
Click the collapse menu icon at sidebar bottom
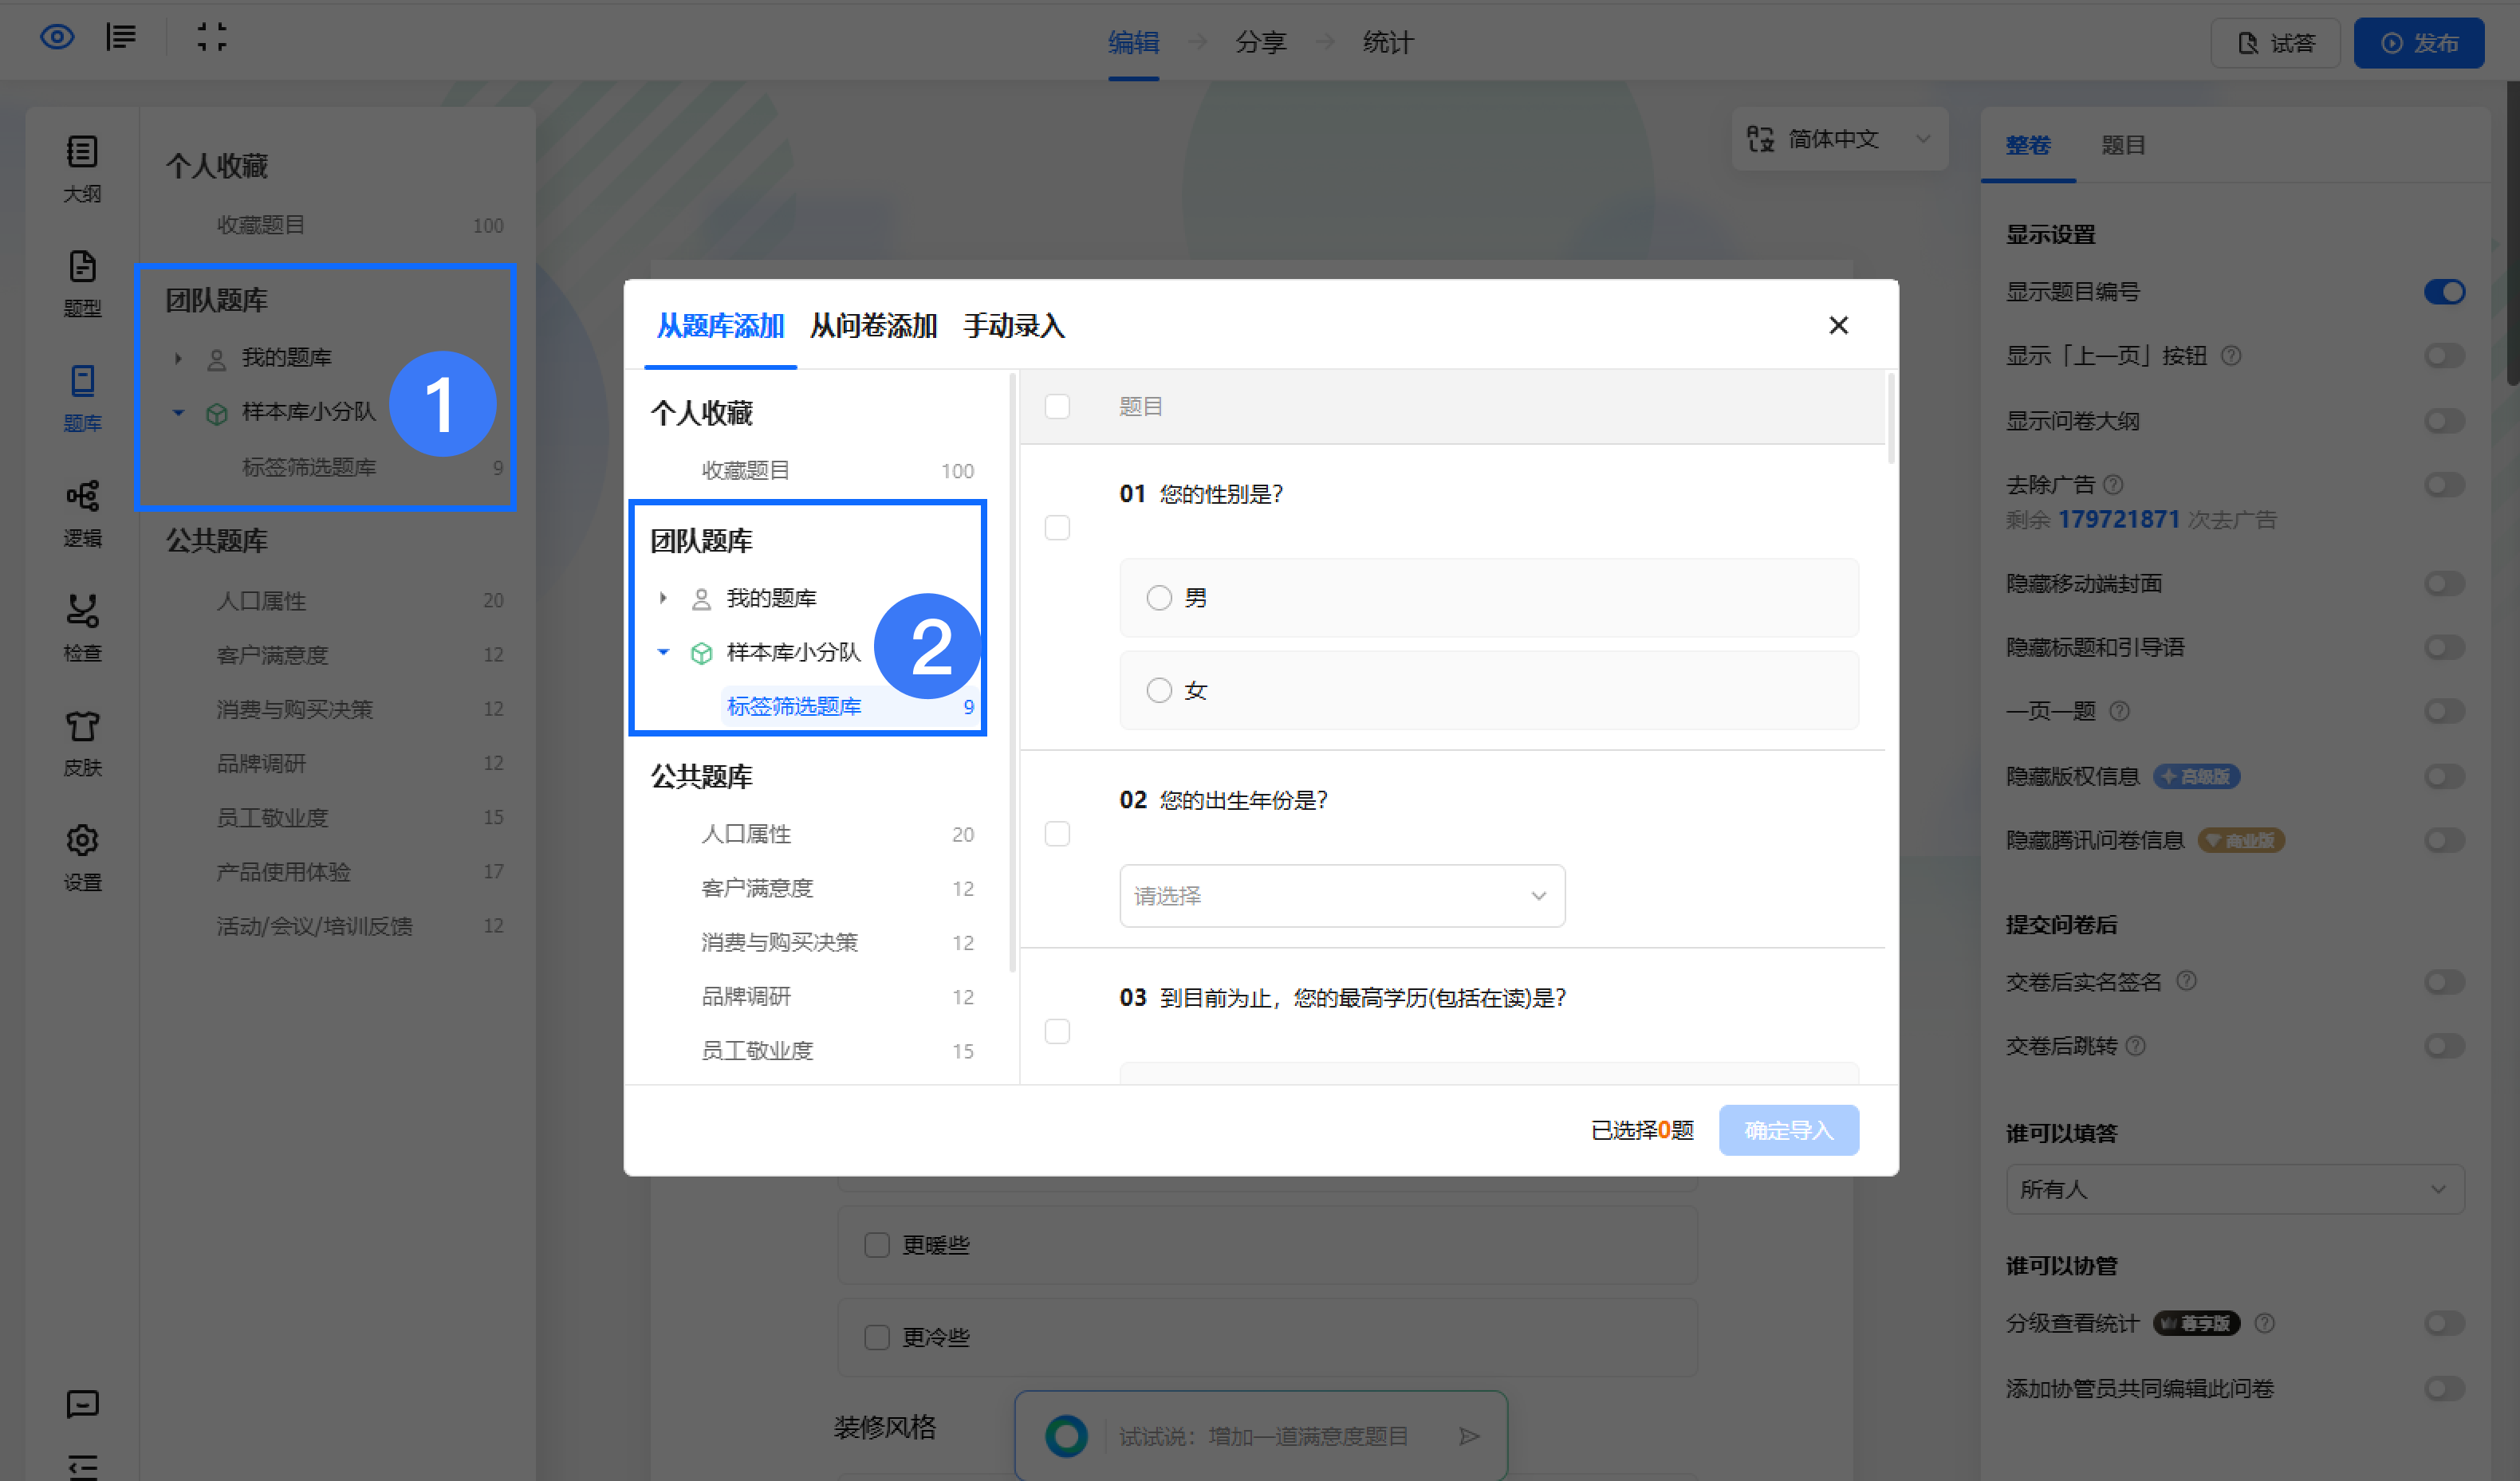tap(82, 1466)
